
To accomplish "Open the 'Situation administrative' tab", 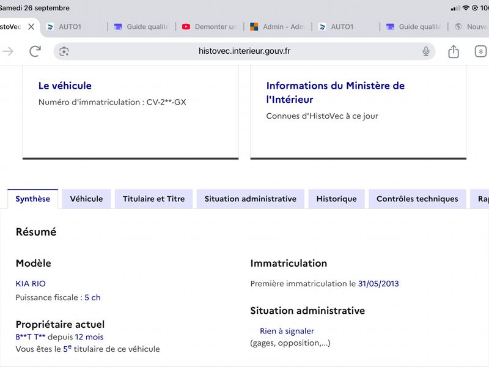I will [251, 199].
